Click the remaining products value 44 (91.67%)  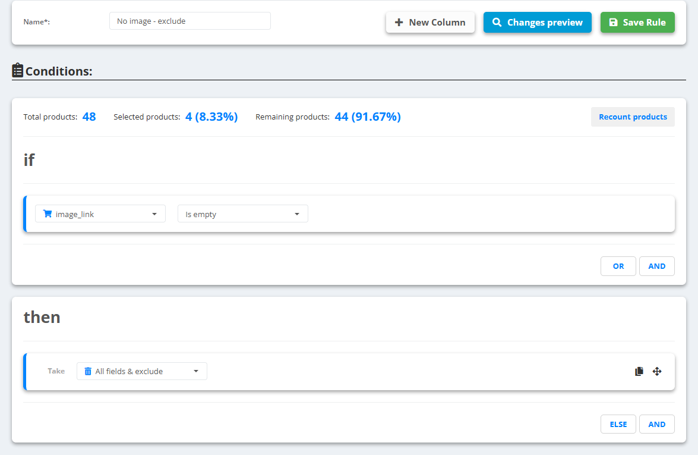pos(368,117)
